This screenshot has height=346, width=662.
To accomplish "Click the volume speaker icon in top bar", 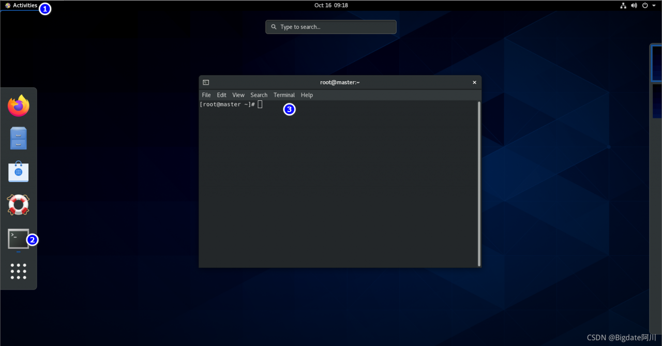I will 634,5.
